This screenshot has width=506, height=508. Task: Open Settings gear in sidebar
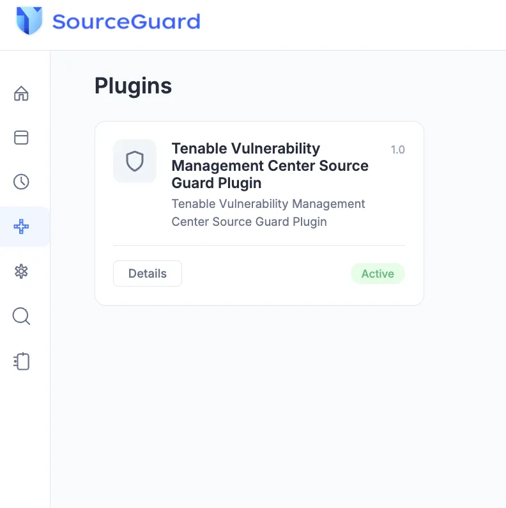(21, 271)
